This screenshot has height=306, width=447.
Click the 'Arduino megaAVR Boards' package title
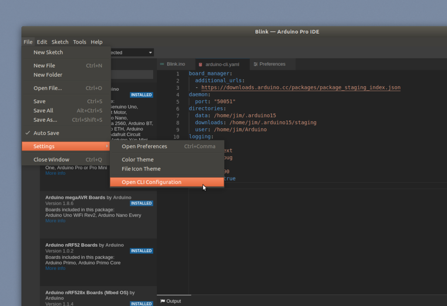pos(75,197)
